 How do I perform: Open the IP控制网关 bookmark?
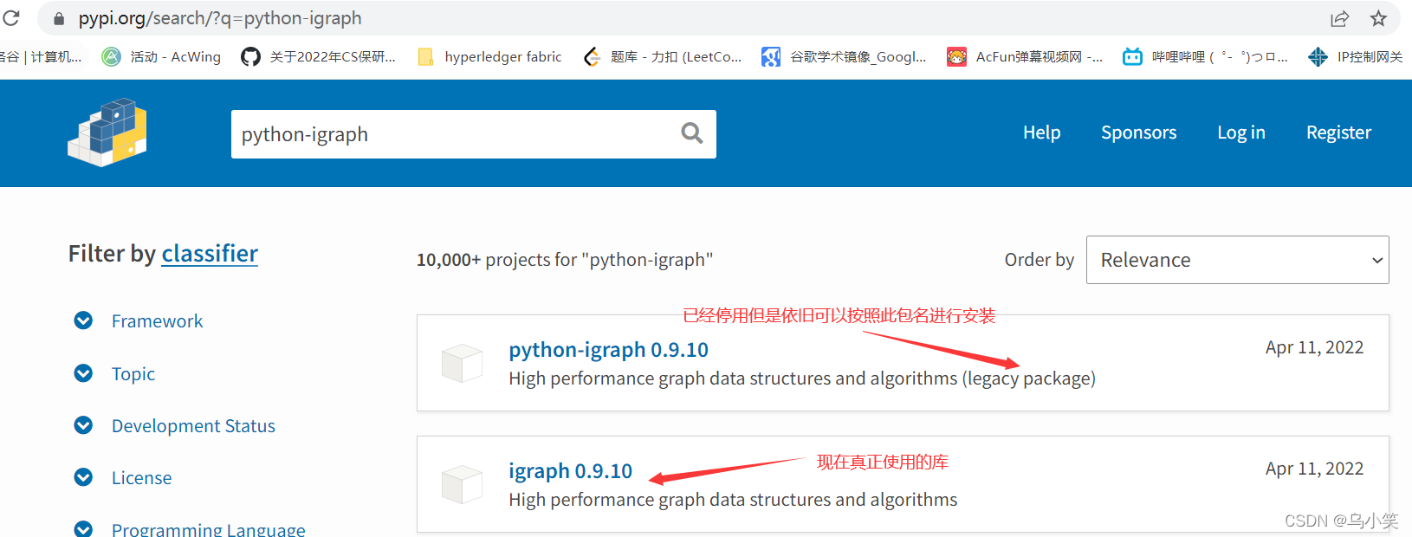point(1356,57)
